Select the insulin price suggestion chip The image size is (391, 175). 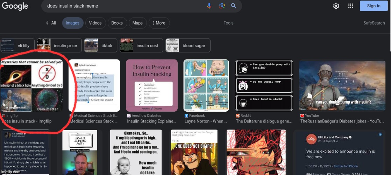pyautogui.click(x=59, y=45)
